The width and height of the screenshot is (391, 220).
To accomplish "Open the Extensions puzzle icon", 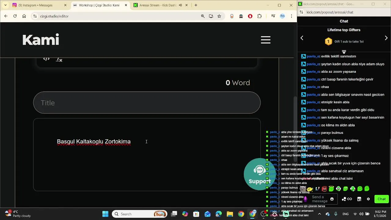I will click(x=260, y=16).
